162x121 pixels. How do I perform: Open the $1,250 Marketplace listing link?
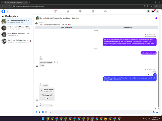54,25
